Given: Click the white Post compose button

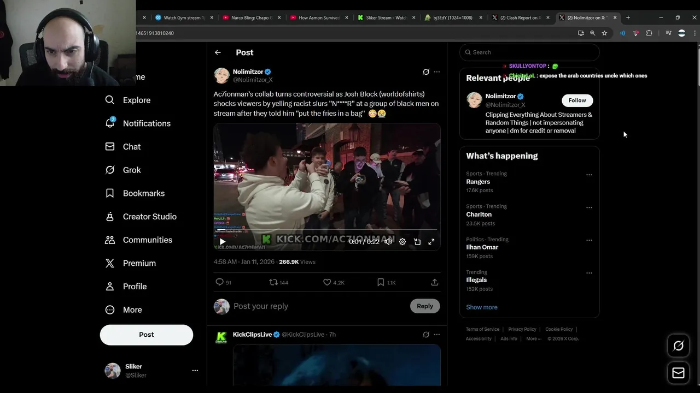Looking at the screenshot, I should [147, 335].
